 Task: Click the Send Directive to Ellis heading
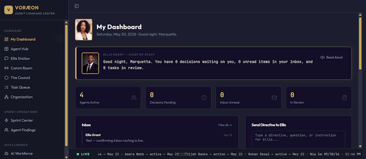[x=269, y=125]
